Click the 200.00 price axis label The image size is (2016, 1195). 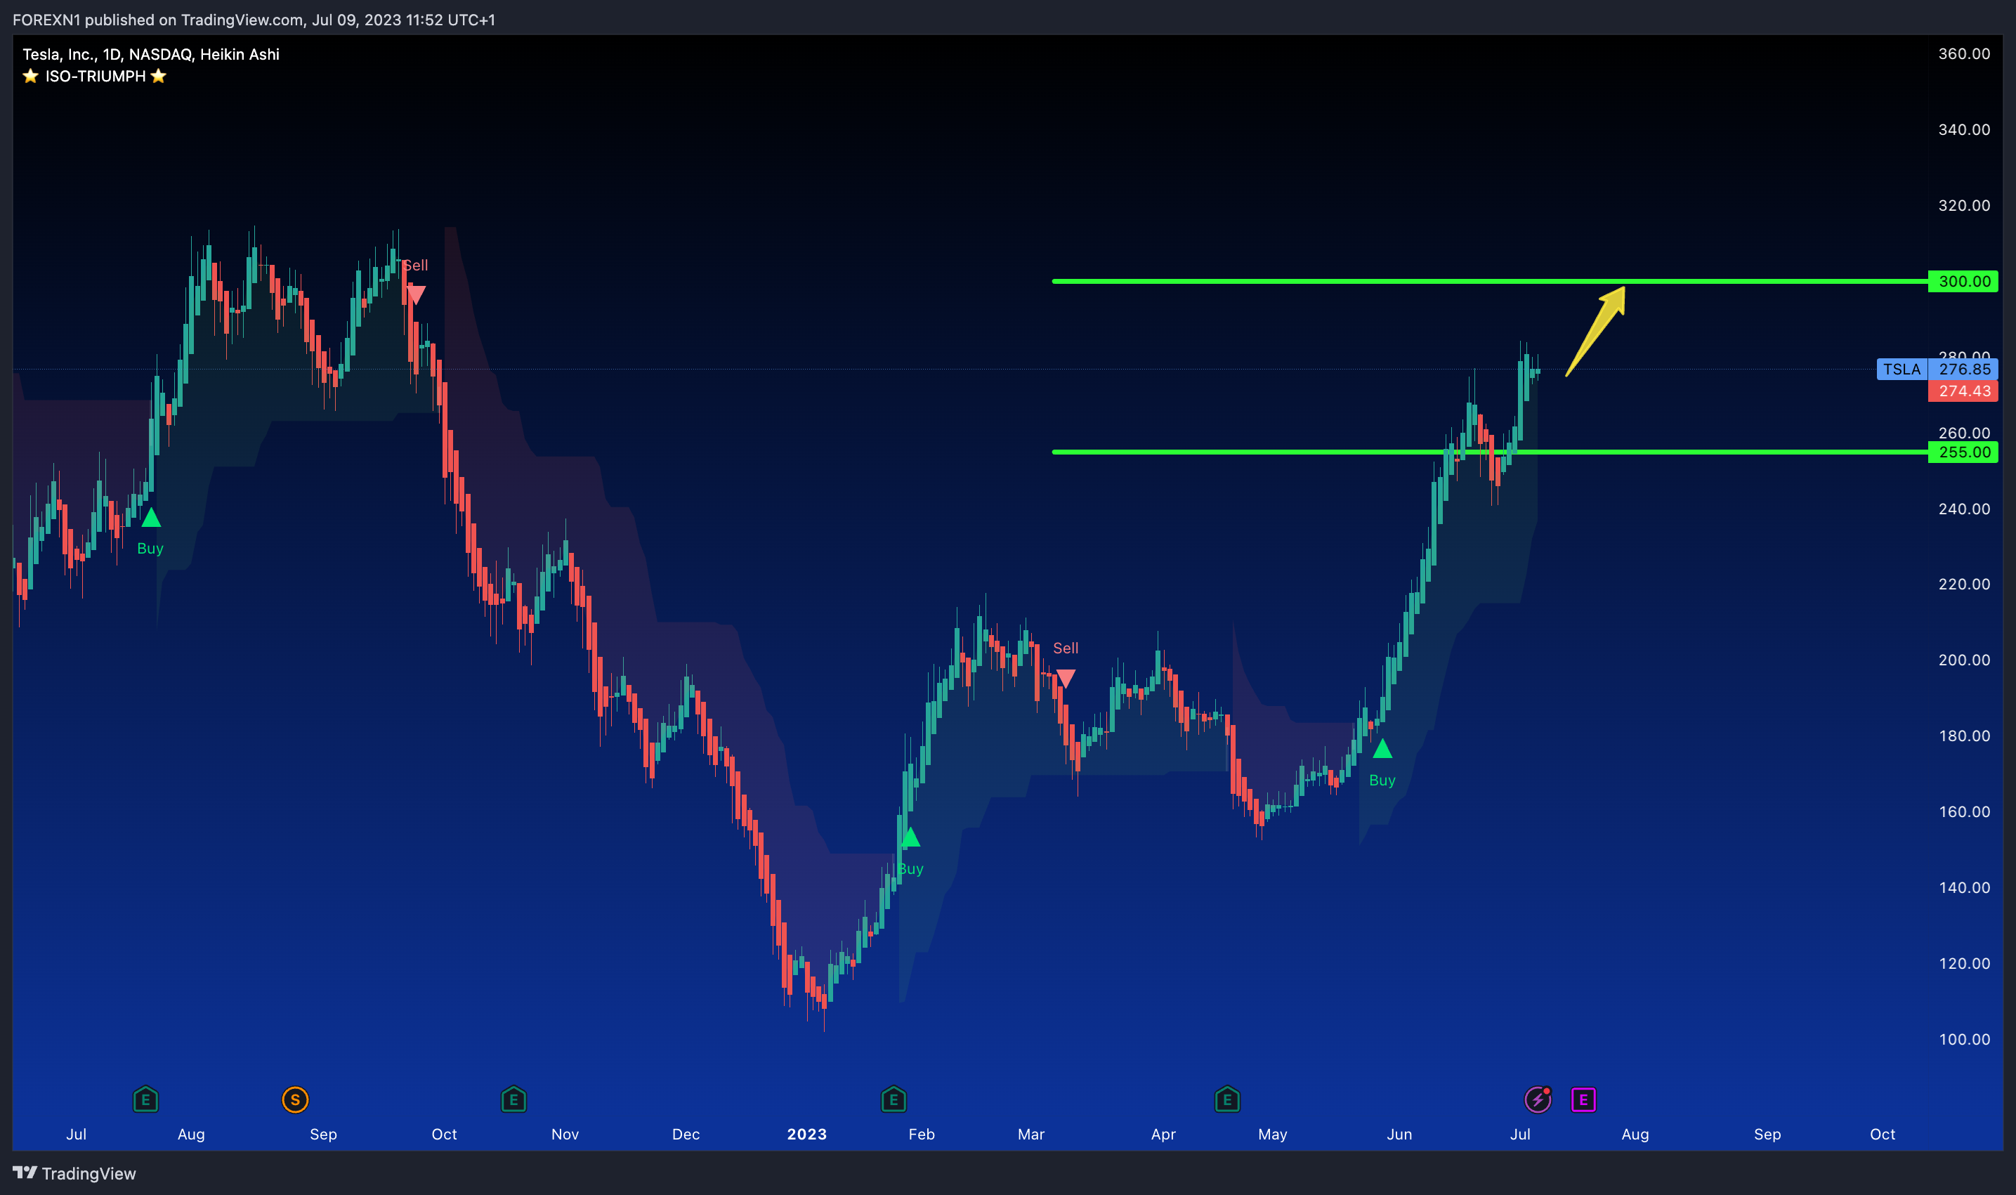[x=1963, y=660]
